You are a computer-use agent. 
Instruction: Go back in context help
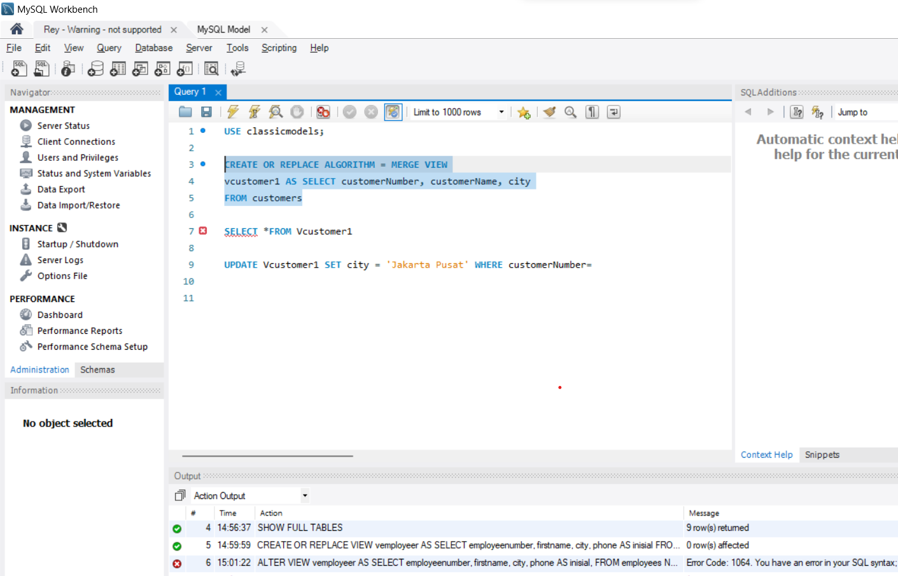tap(748, 112)
